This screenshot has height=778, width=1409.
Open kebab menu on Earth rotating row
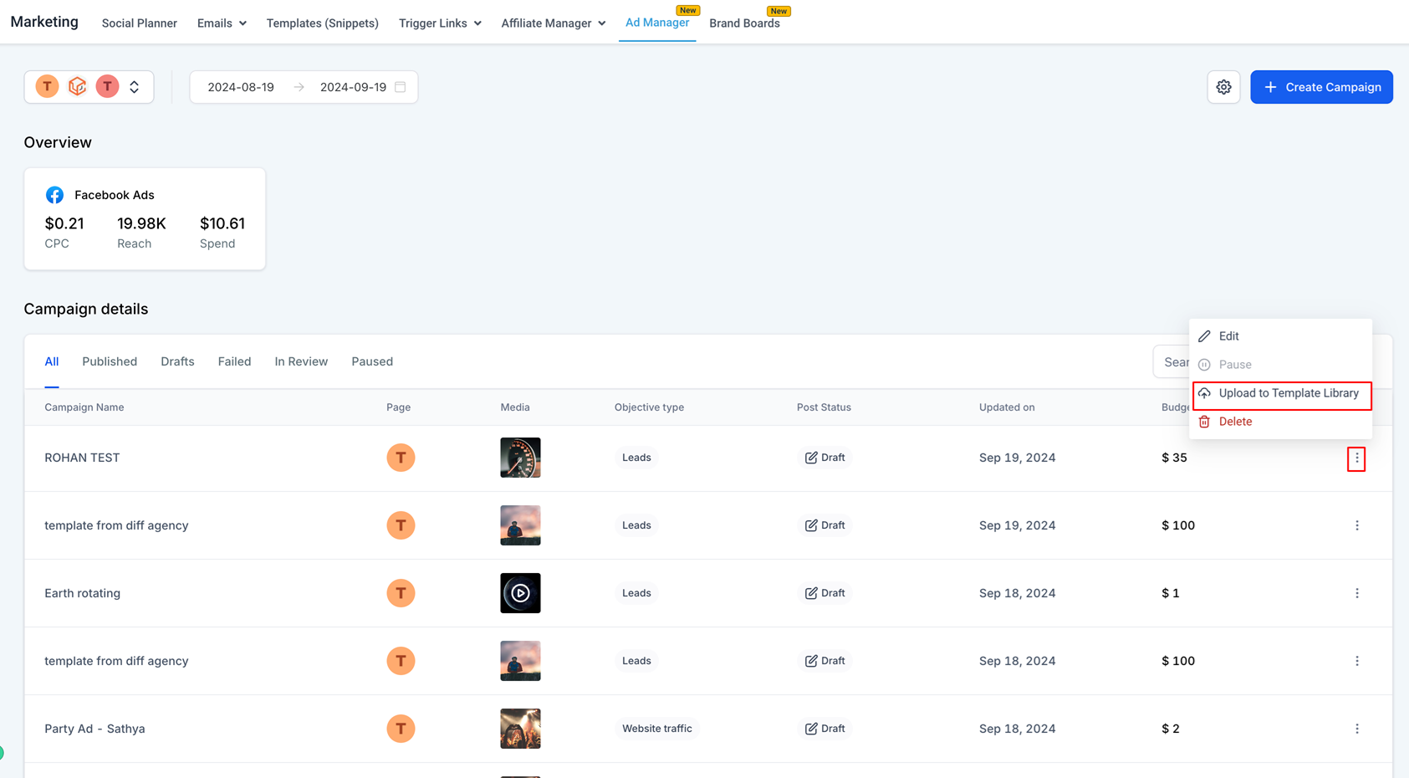tap(1357, 593)
